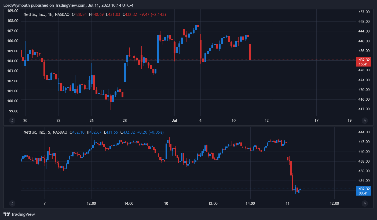Toggle auto-scale A button on 5-minute chart
This screenshot has width=377, height=220.
coord(365,203)
